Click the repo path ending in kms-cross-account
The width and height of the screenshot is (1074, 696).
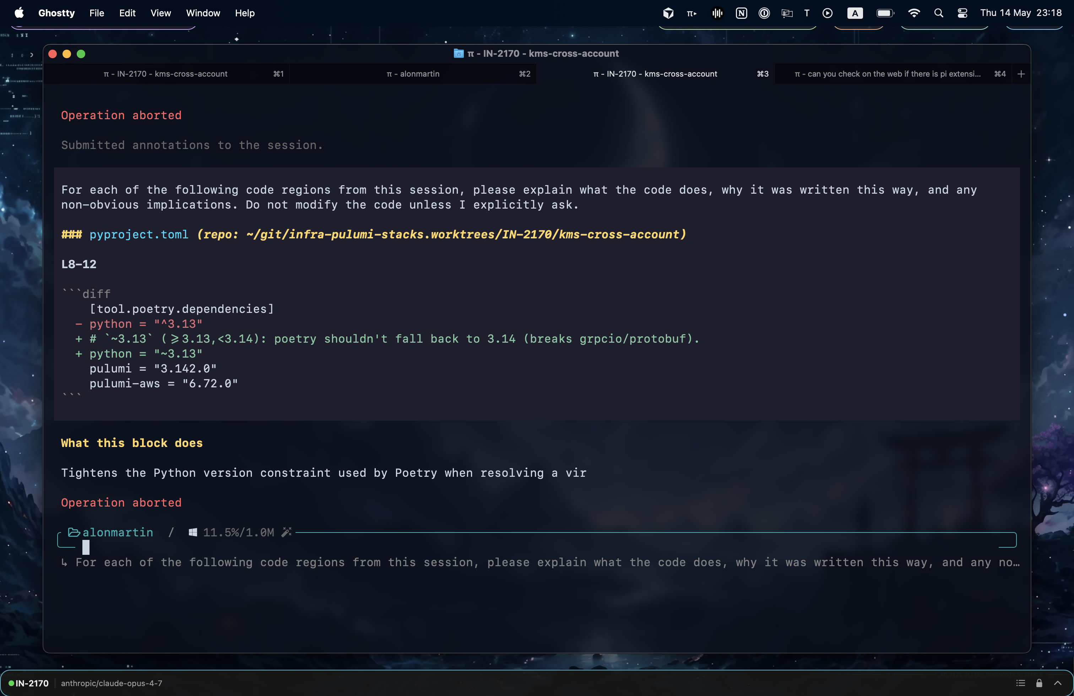tap(442, 234)
